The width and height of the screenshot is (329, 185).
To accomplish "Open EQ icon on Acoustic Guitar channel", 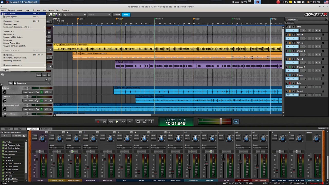I will click(63, 132).
